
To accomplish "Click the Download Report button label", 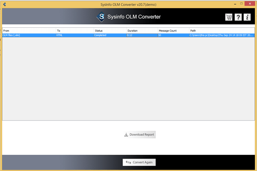I will pos(142,135).
